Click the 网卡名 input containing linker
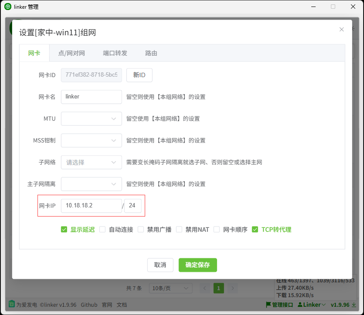The height and width of the screenshot is (315, 364). 91,97
